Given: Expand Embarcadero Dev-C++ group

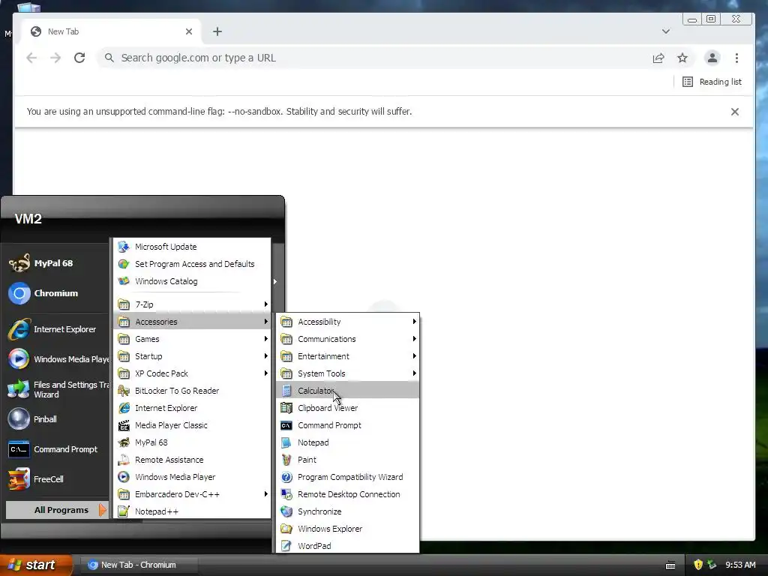Looking at the screenshot, I should tap(192, 494).
